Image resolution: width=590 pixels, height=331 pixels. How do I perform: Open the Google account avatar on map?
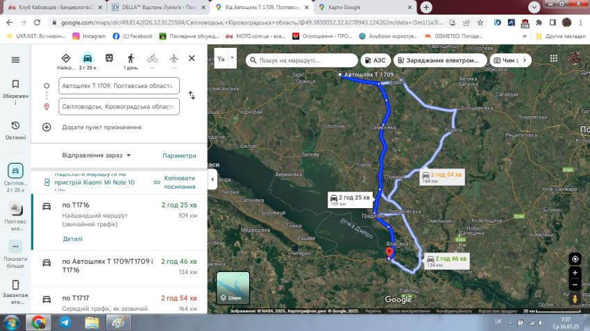coord(575,58)
